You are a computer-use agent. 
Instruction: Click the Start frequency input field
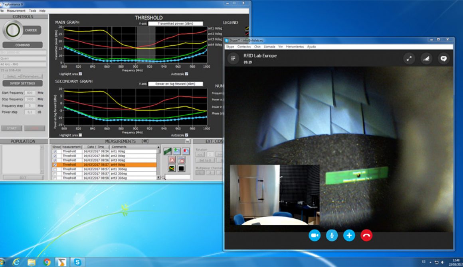(30, 92)
